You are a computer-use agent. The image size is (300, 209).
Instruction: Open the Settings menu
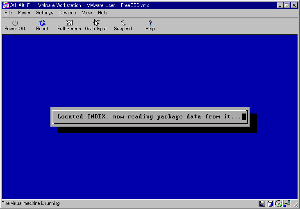click(45, 13)
